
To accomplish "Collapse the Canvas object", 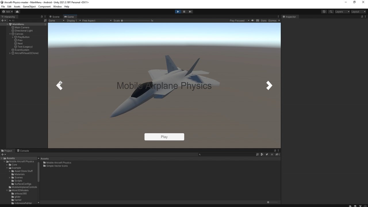I will [x=10, y=34].
